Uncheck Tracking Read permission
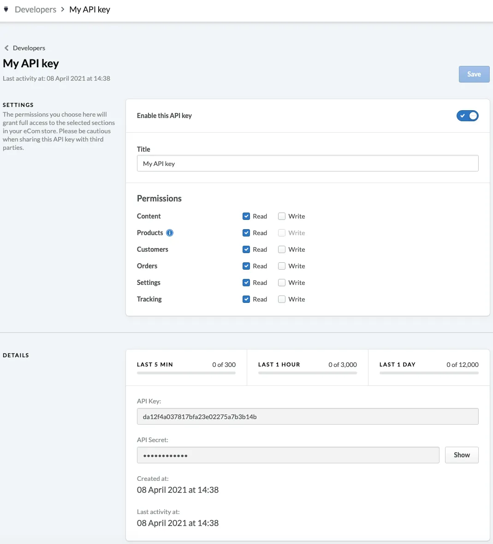The image size is (493, 544). click(246, 299)
